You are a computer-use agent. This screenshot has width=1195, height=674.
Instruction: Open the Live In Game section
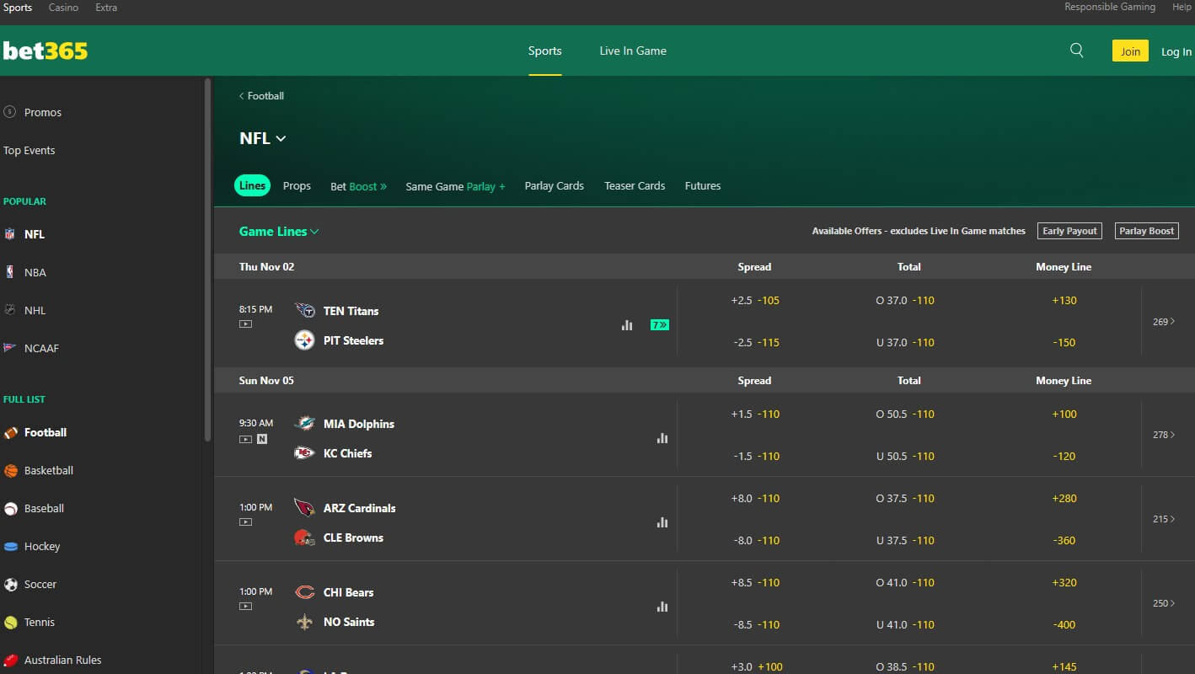(x=633, y=51)
